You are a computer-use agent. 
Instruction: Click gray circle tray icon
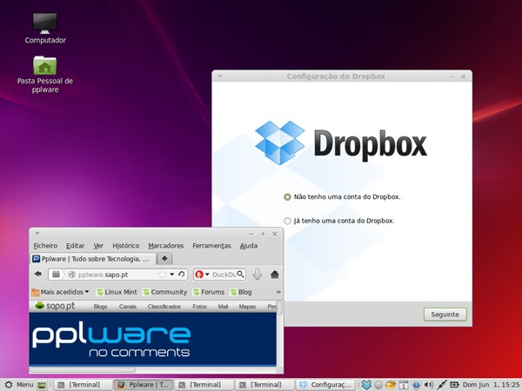[x=378, y=385]
